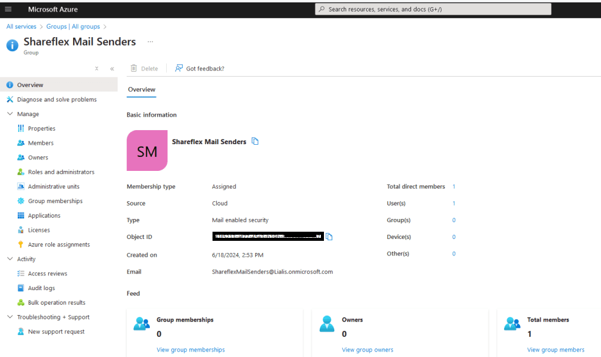Click the Total members feed card icon
The height and width of the screenshot is (357, 601).
coord(512,324)
